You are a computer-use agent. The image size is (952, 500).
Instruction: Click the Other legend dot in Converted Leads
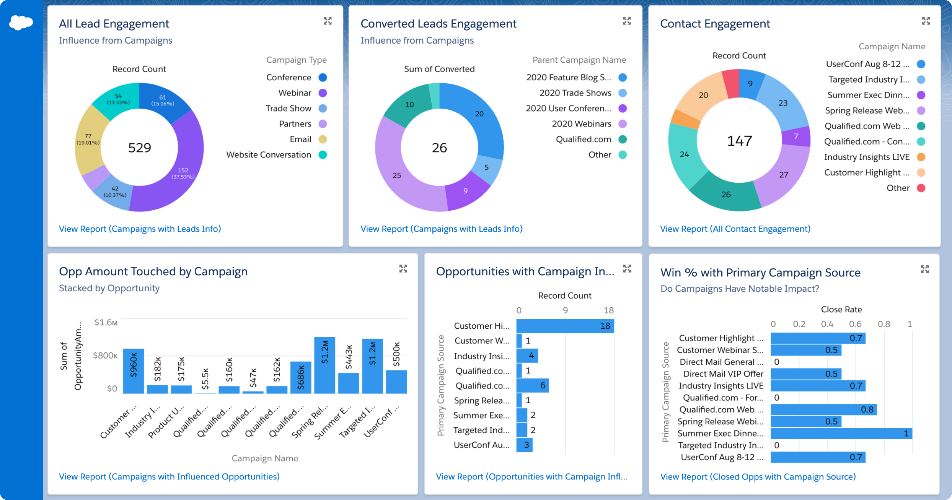[623, 155]
